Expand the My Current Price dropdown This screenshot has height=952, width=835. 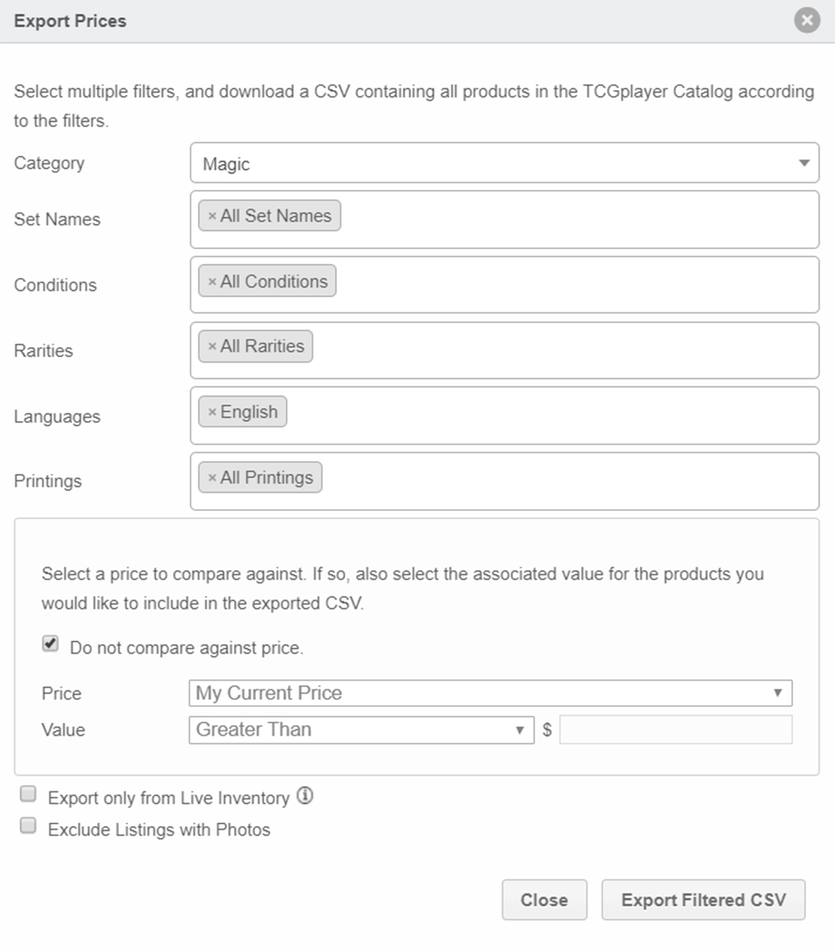(x=490, y=693)
